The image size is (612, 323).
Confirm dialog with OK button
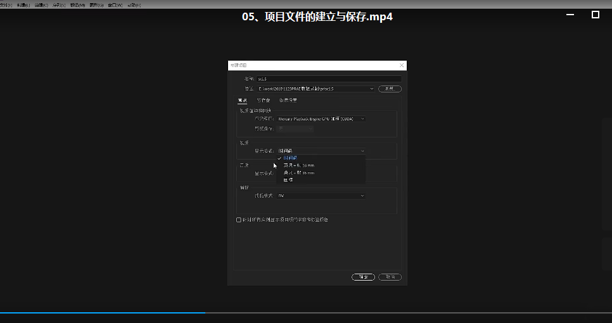[x=363, y=277]
